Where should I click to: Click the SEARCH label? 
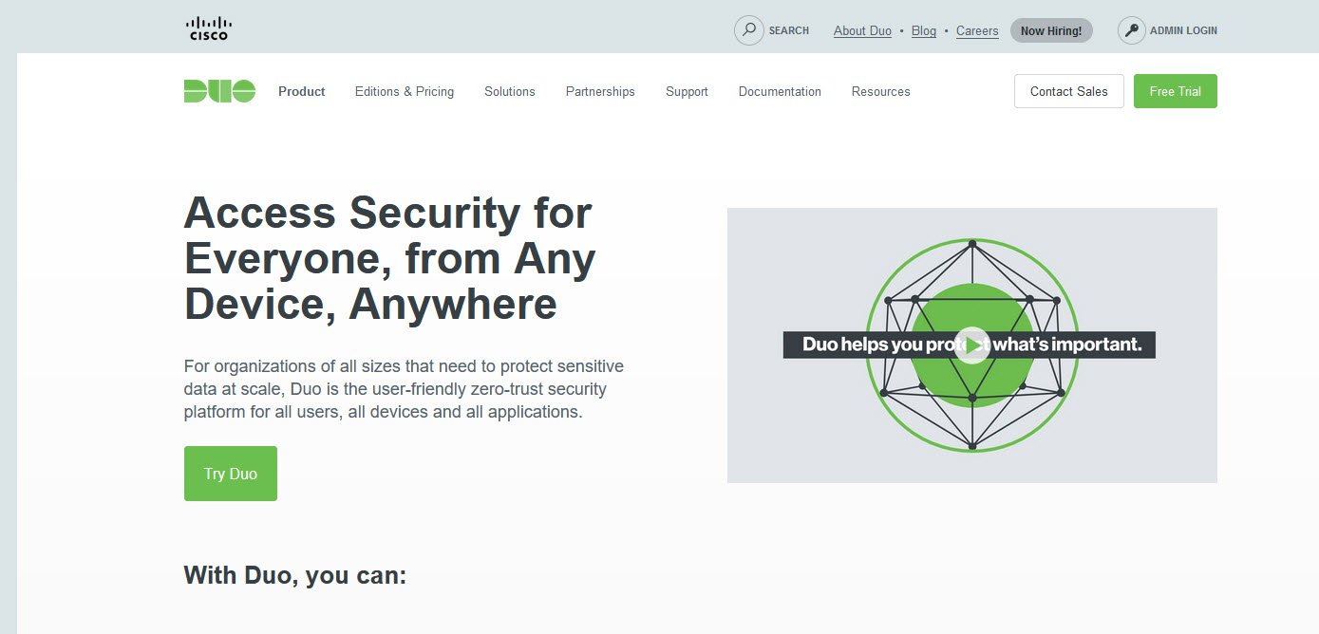[789, 30]
